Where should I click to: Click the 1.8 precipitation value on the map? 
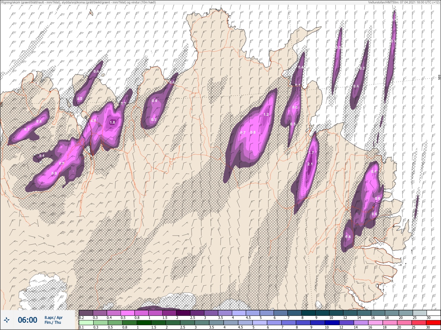pyautogui.click(x=112, y=122)
